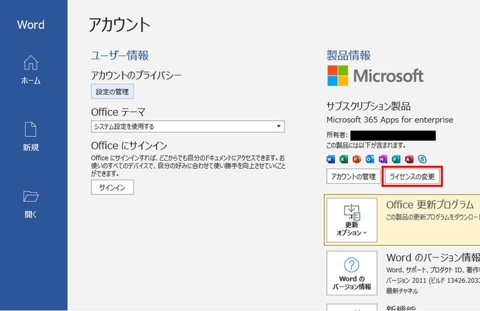Select 開く (Open) in the sidebar
This screenshot has width=480, height=311.
tap(31, 204)
